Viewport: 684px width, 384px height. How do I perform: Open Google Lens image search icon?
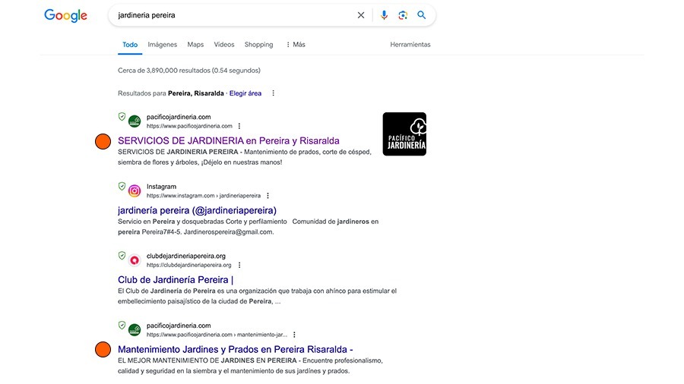coord(403,15)
